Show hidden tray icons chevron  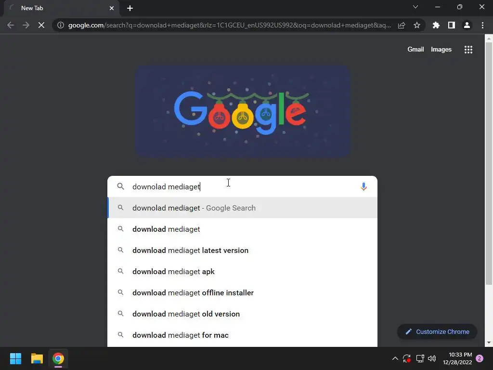point(395,358)
